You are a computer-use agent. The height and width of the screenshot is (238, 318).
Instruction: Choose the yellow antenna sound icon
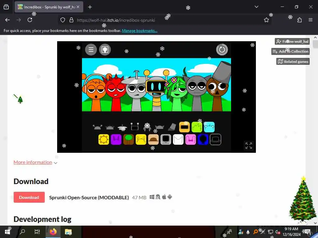(x=141, y=139)
